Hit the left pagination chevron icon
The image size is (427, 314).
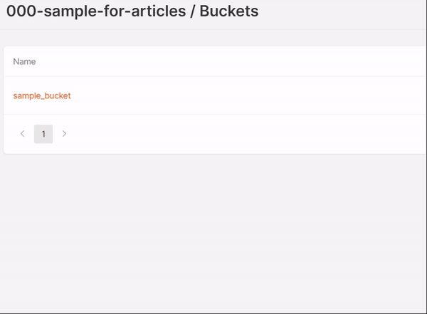coord(22,134)
